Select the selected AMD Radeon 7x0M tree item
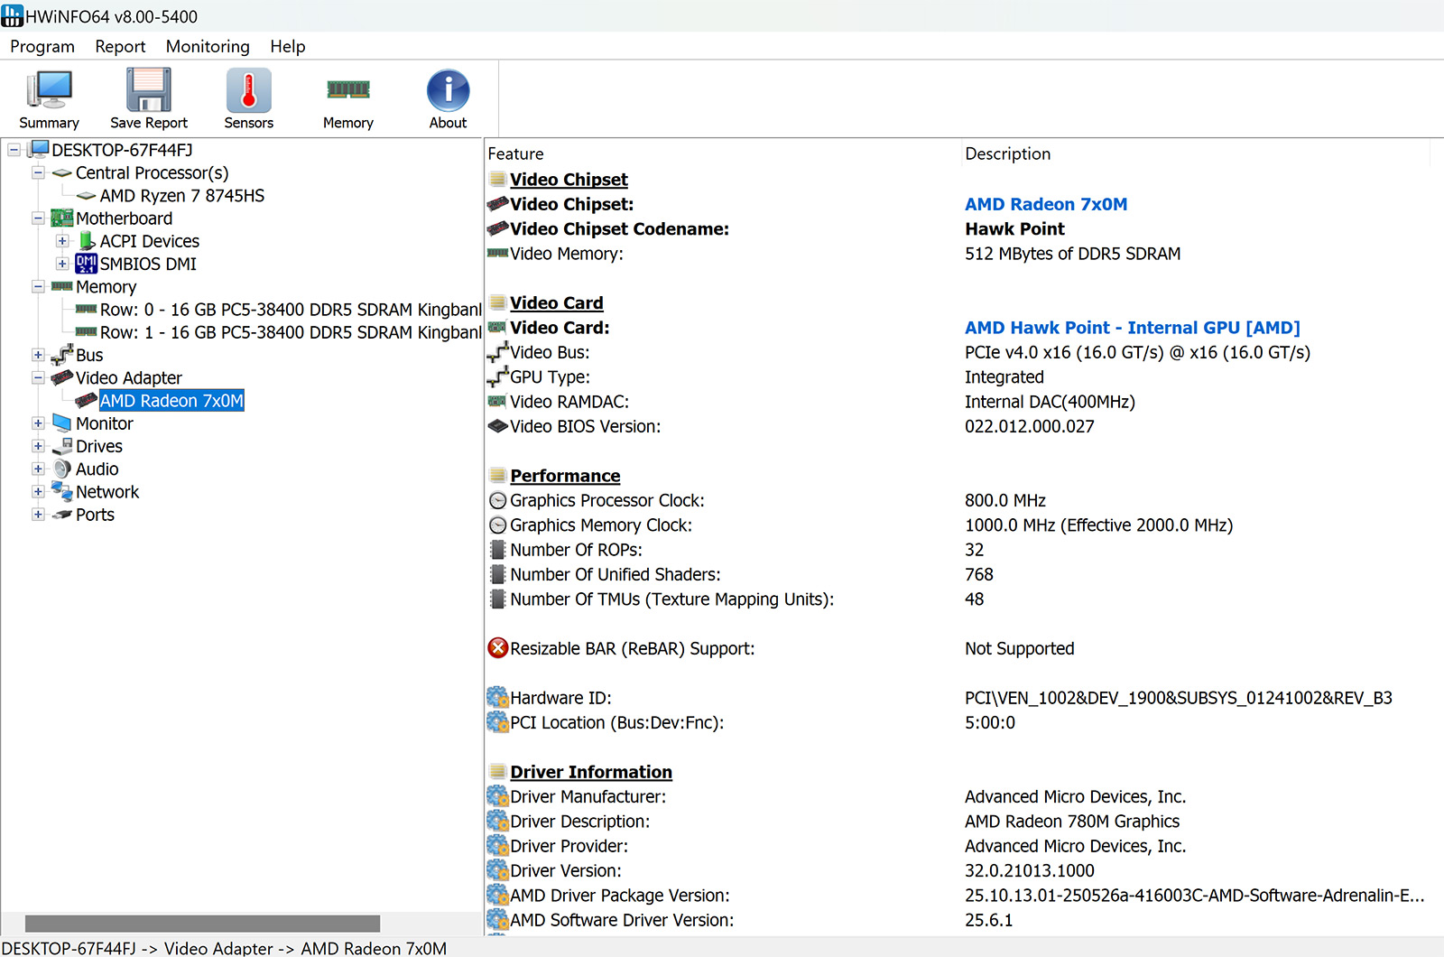The width and height of the screenshot is (1444, 957). pos(171,401)
